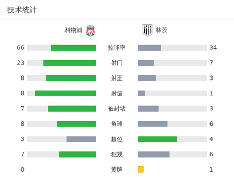The height and width of the screenshot is (177, 234).
Task: Click Linz's green offside bar
Action: (157, 139)
